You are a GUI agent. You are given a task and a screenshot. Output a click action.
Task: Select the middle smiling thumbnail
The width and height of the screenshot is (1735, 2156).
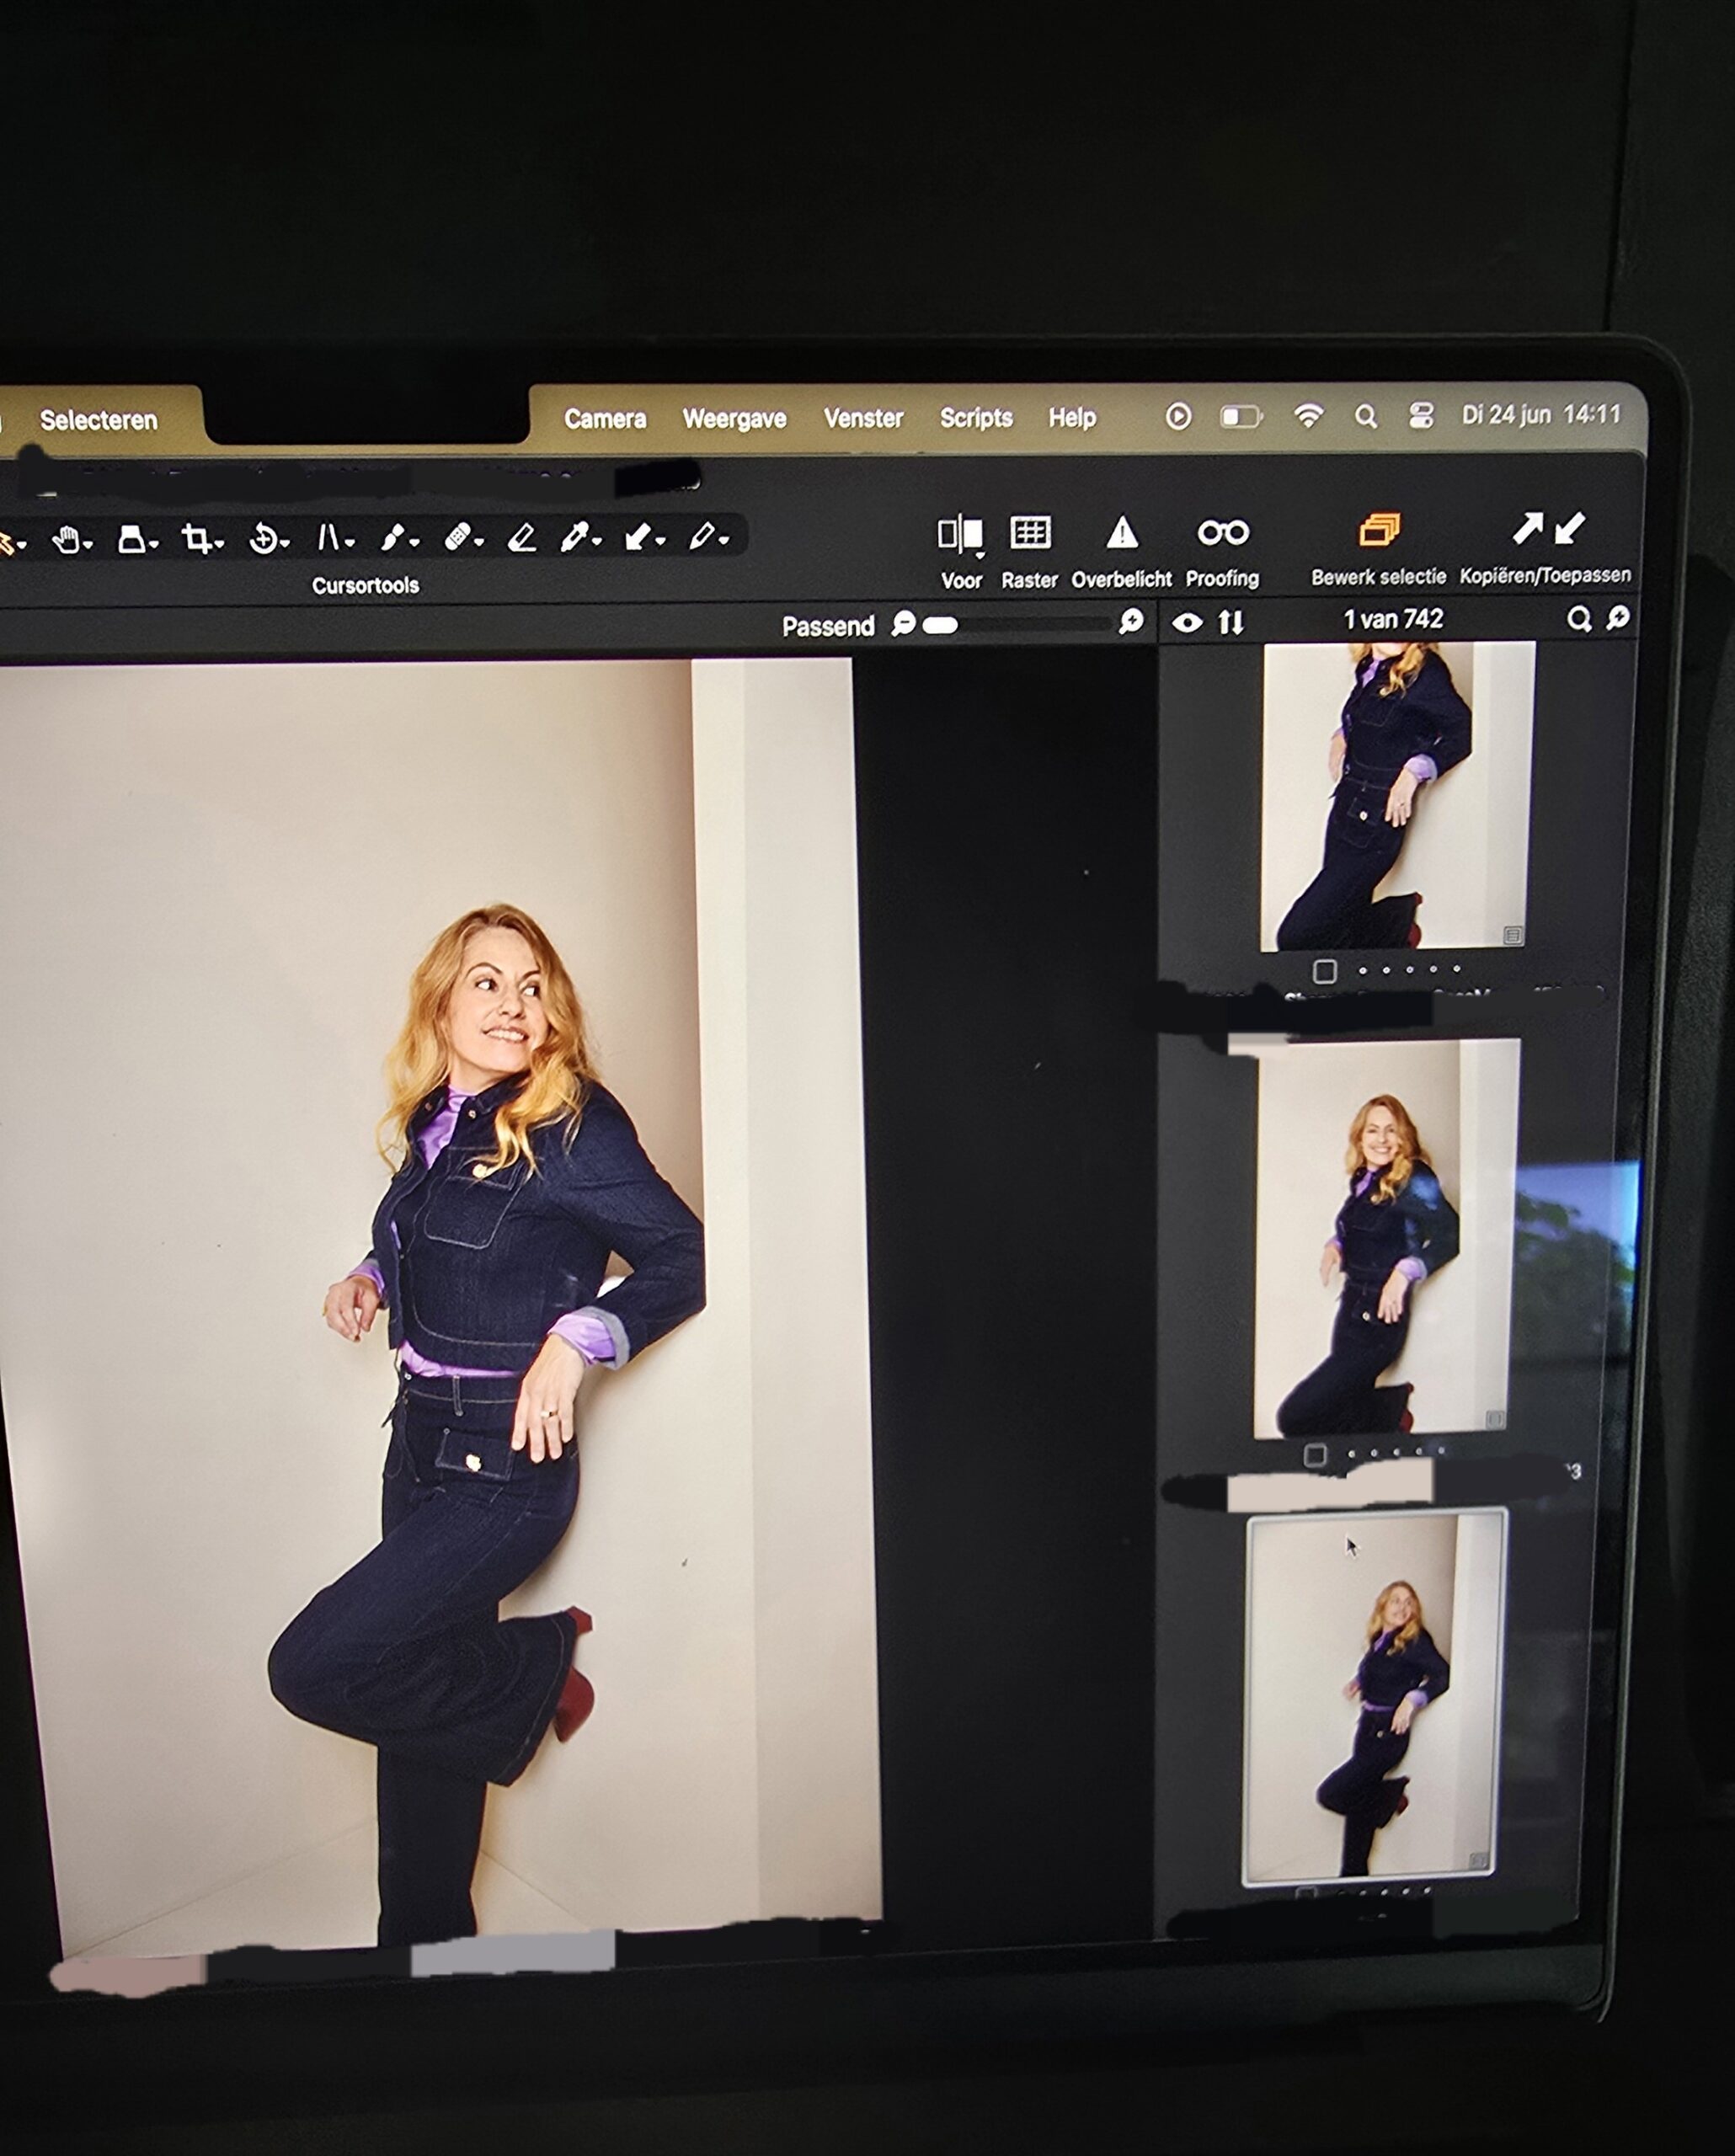(1387, 1238)
